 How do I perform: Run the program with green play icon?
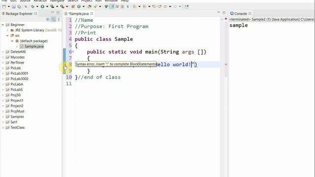(42, 6)
